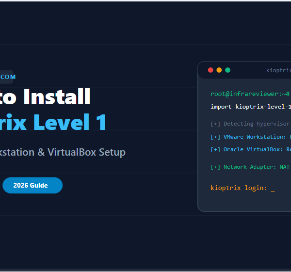Screen dimensions: 291x272
Task: Click the 2026 Guide button
Action: point(32,185)
